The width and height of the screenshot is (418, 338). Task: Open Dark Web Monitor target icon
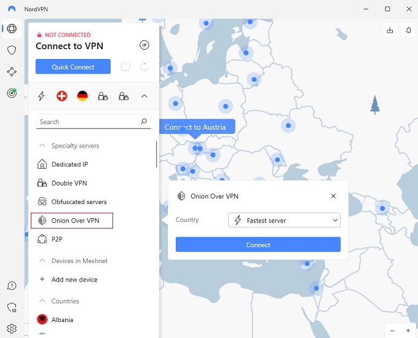(12, 93)
